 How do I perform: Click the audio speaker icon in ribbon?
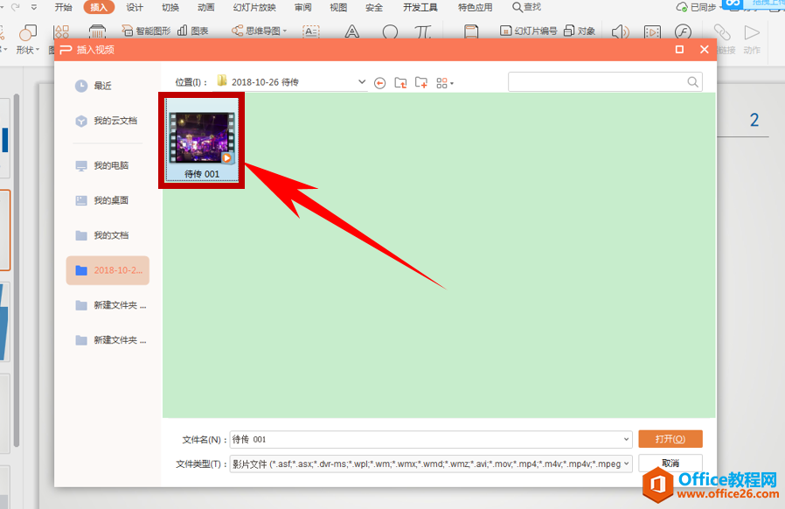pyautogui.click(x=621, y=32)
